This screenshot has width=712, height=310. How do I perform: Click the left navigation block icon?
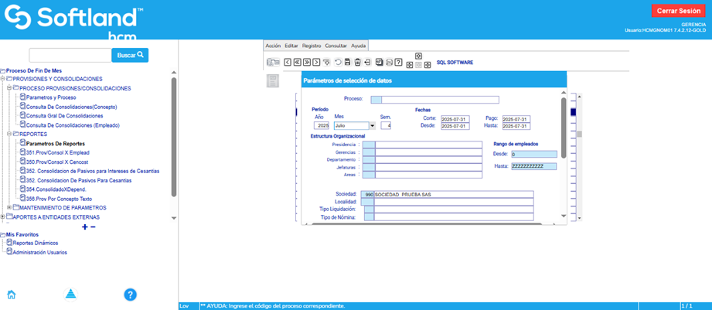(410, 66)
